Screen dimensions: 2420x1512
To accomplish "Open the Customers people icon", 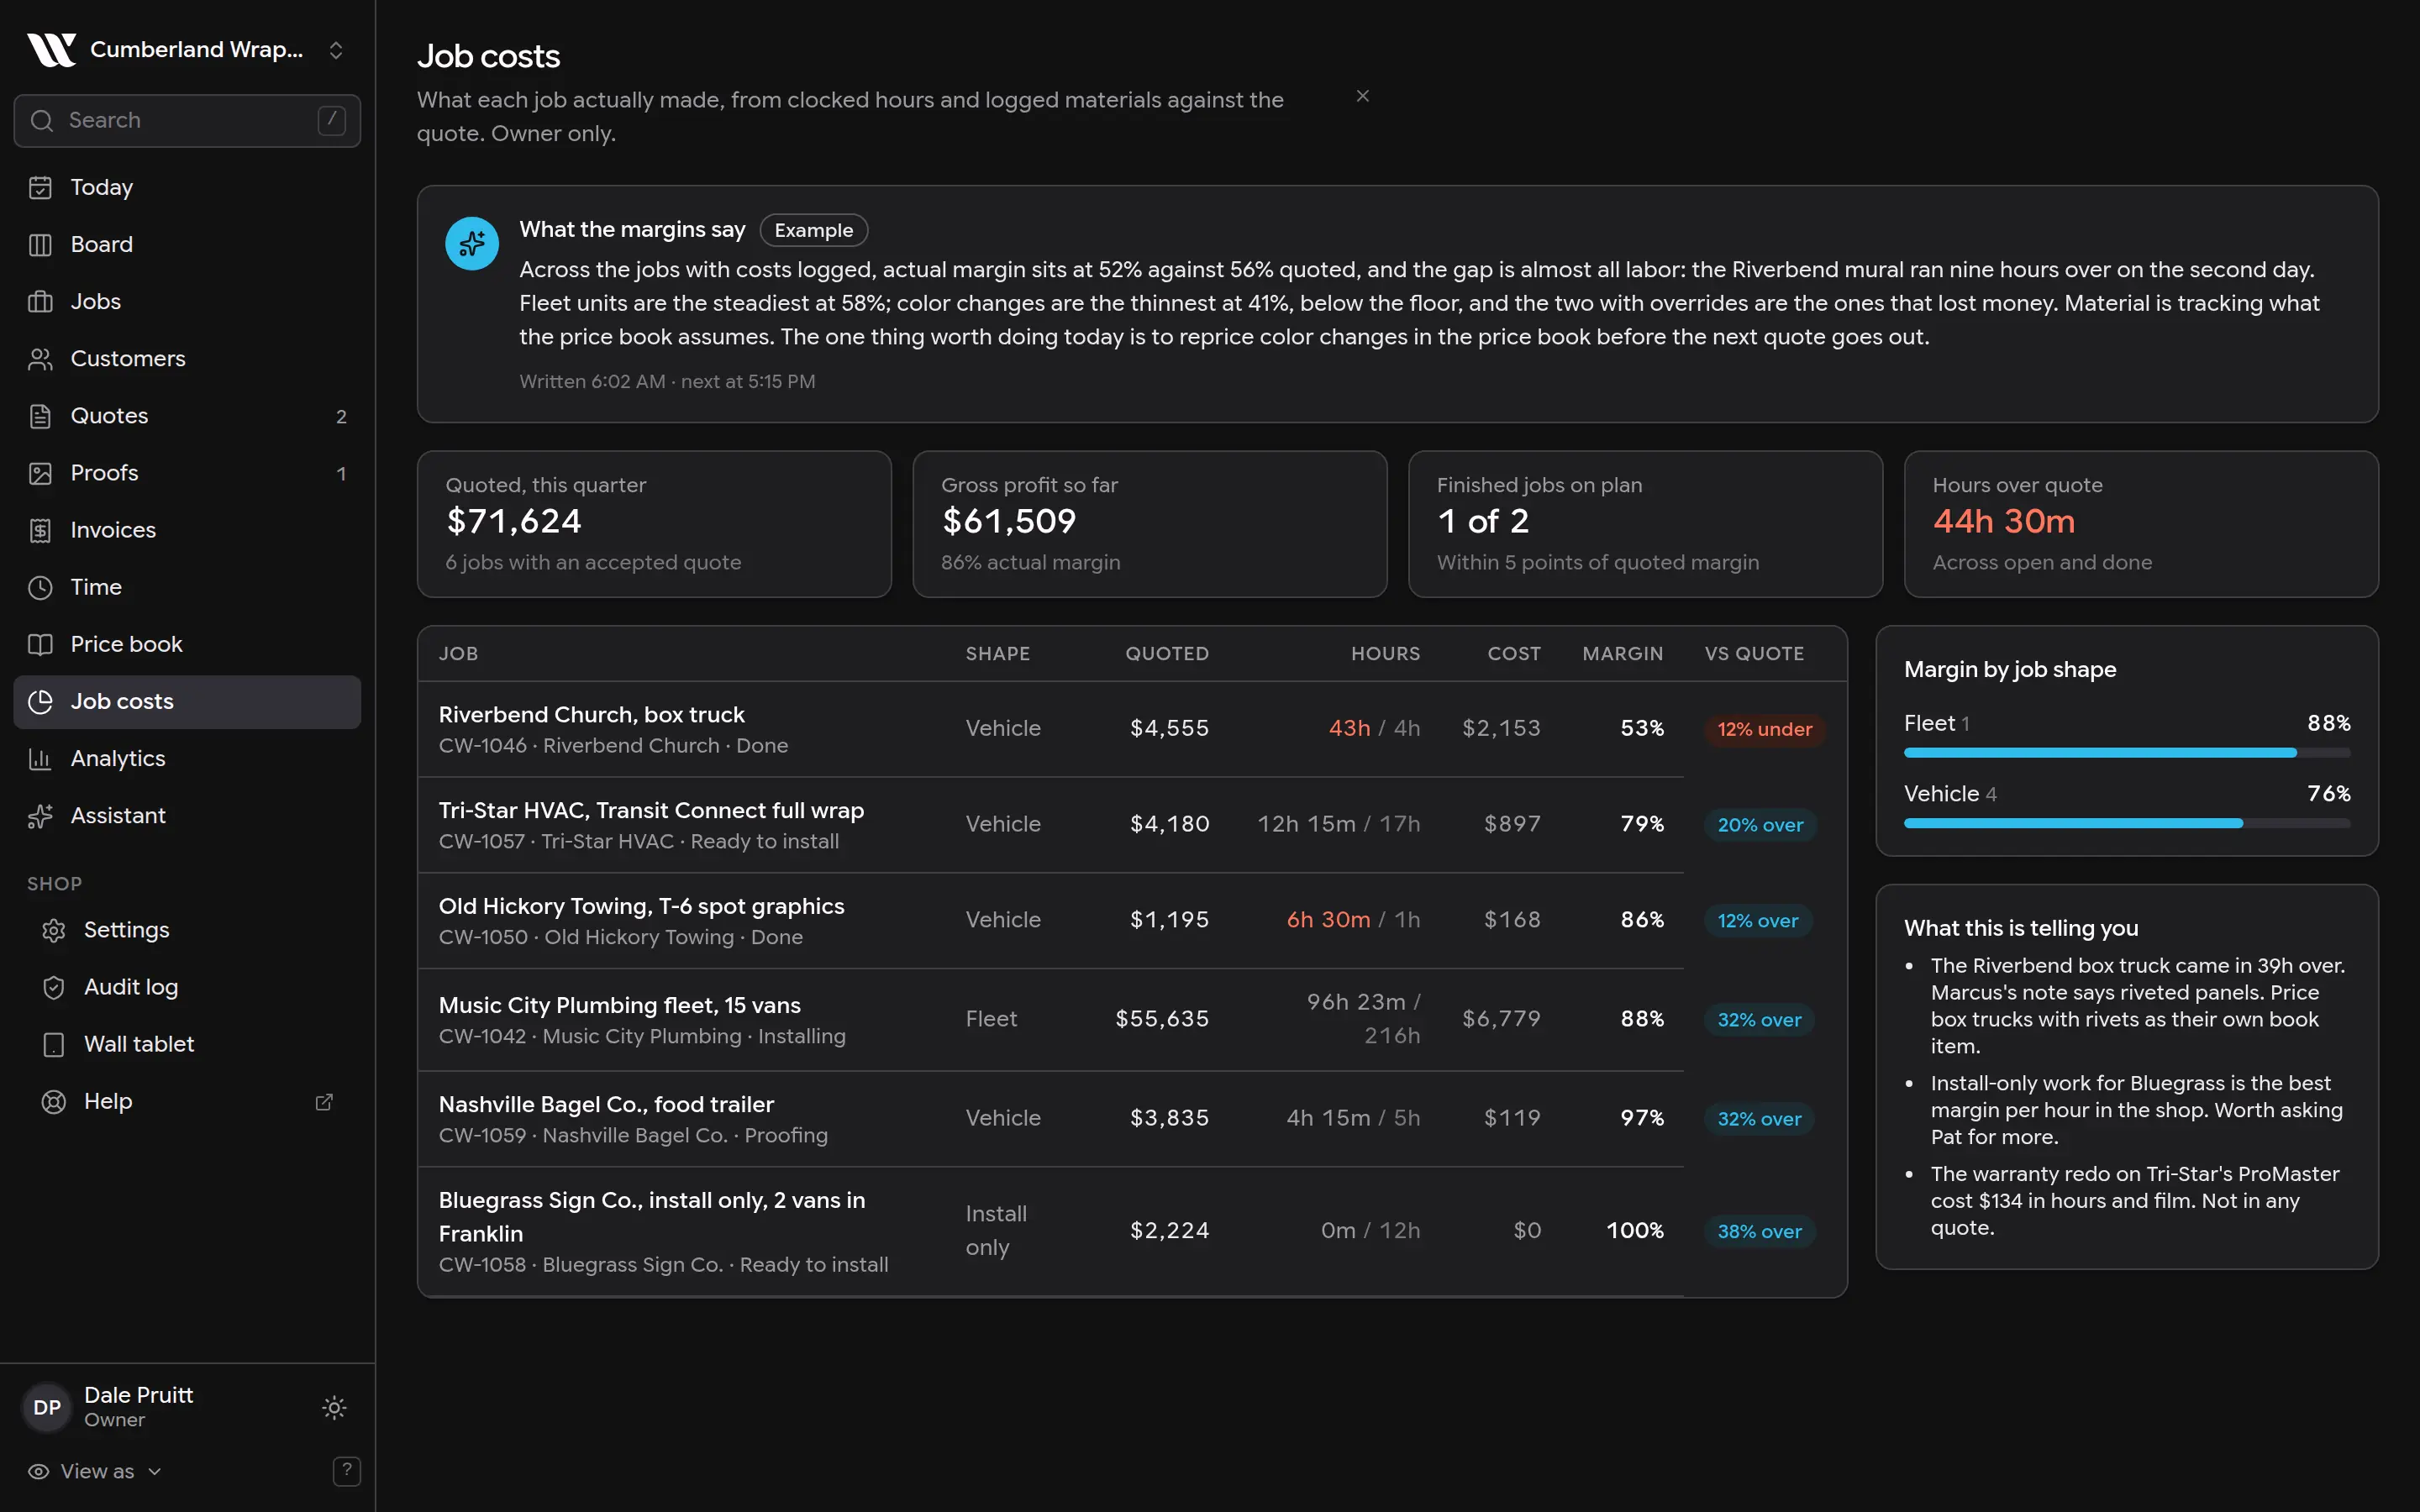I will [x=40, y=358].
